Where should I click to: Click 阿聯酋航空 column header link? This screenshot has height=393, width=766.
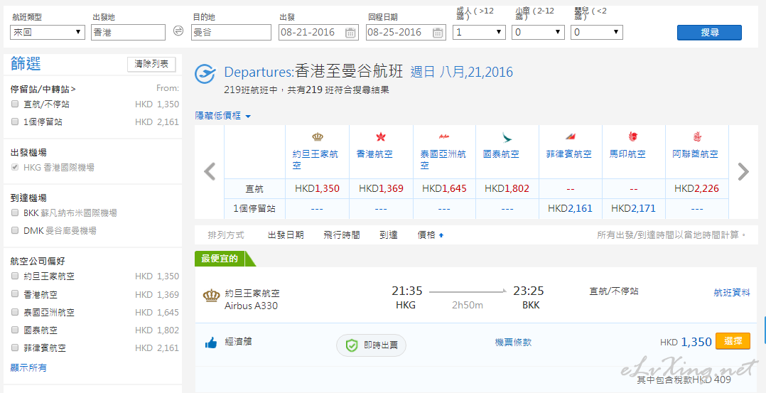(x=695, y=154)
